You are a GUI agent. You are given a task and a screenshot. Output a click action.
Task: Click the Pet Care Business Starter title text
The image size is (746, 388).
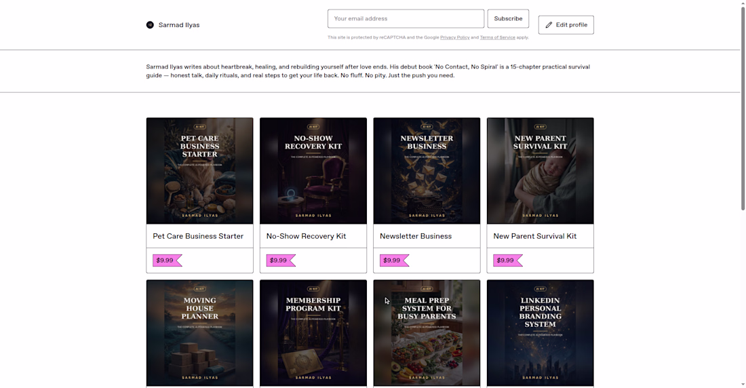pyautogui.click(x=198, y=236)
